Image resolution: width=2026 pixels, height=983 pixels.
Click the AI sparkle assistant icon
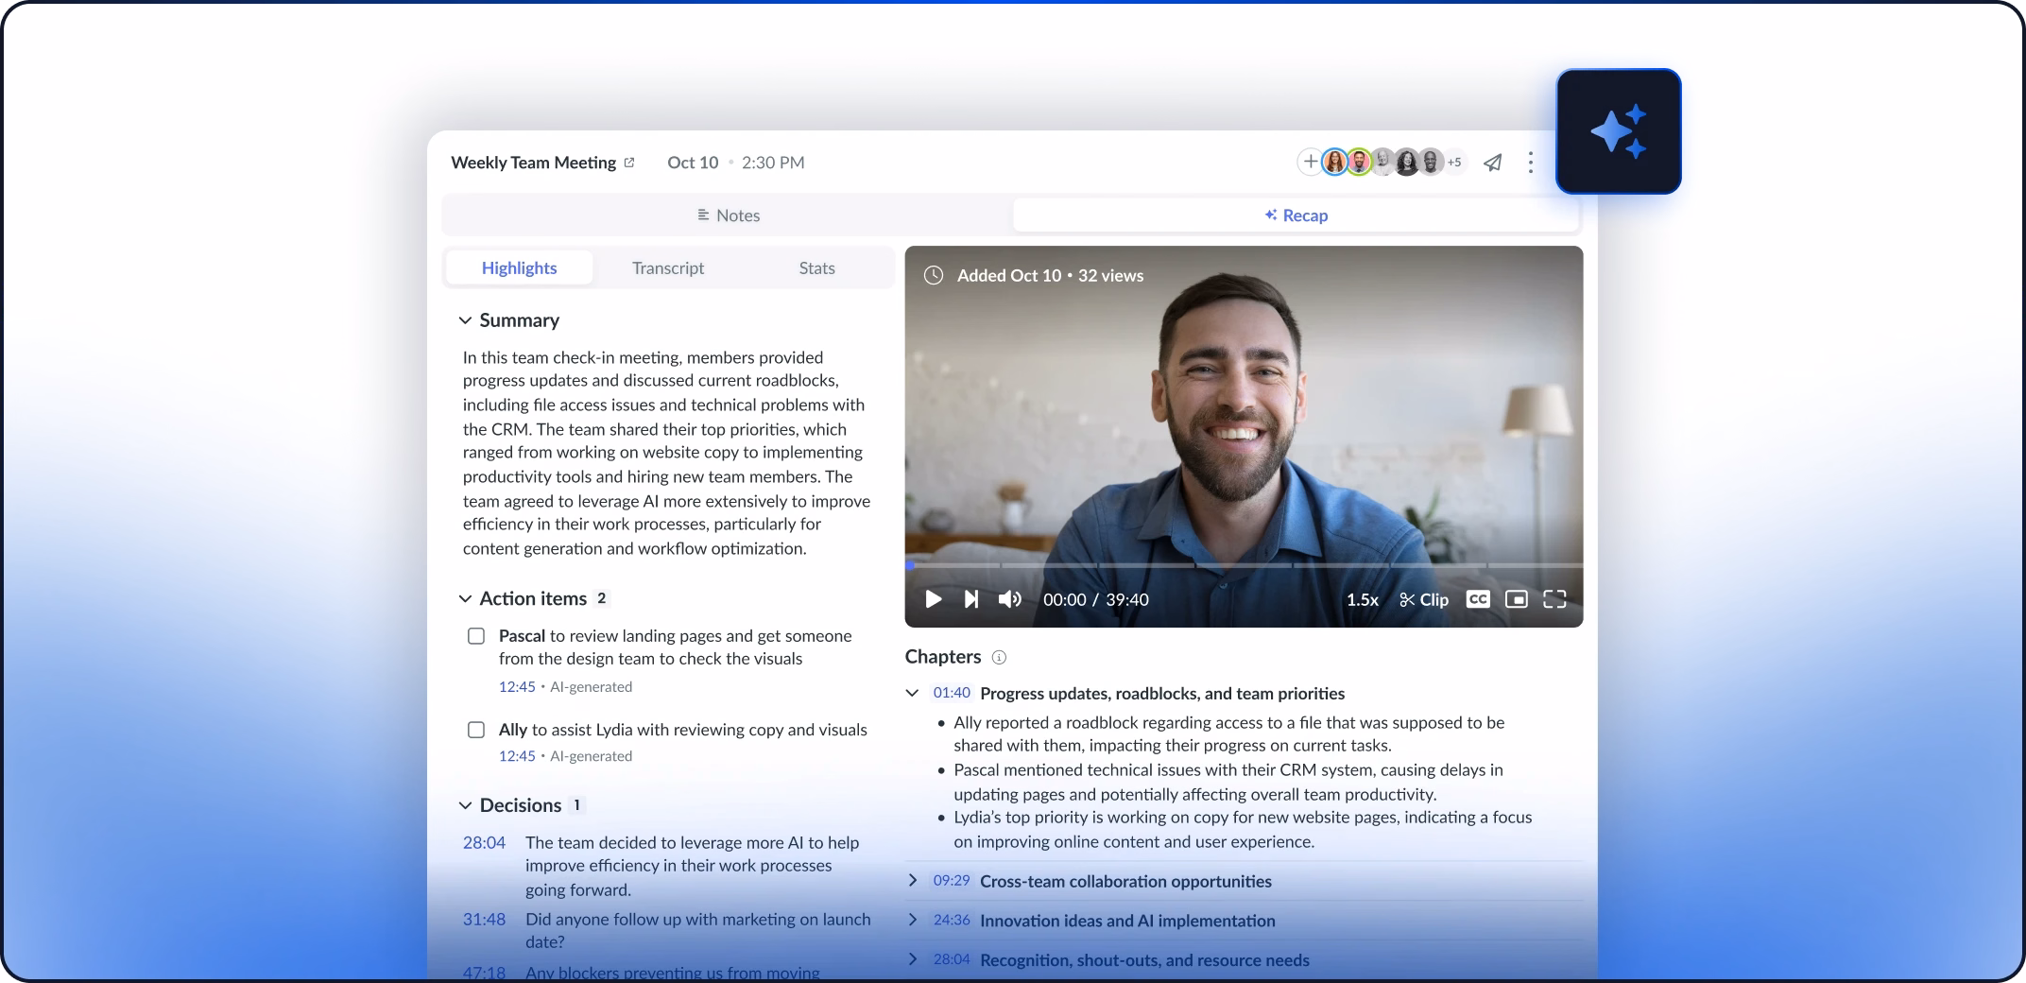[x=1618, y=131]
